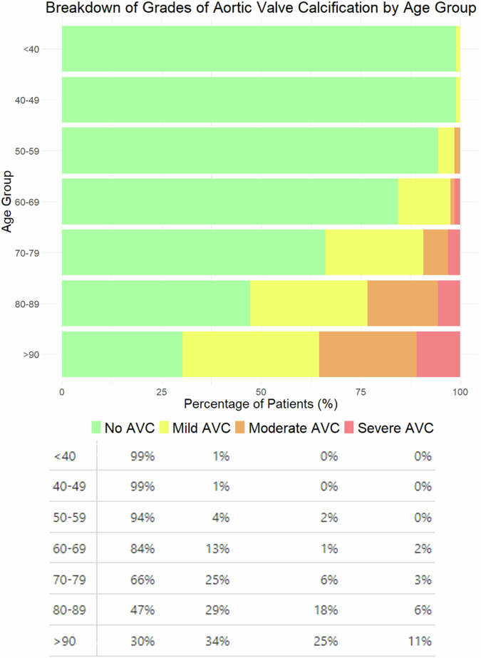Screen dimensions: 481x658
Task: Click the green No AVC legend swatch
Action: pos(97,428)
